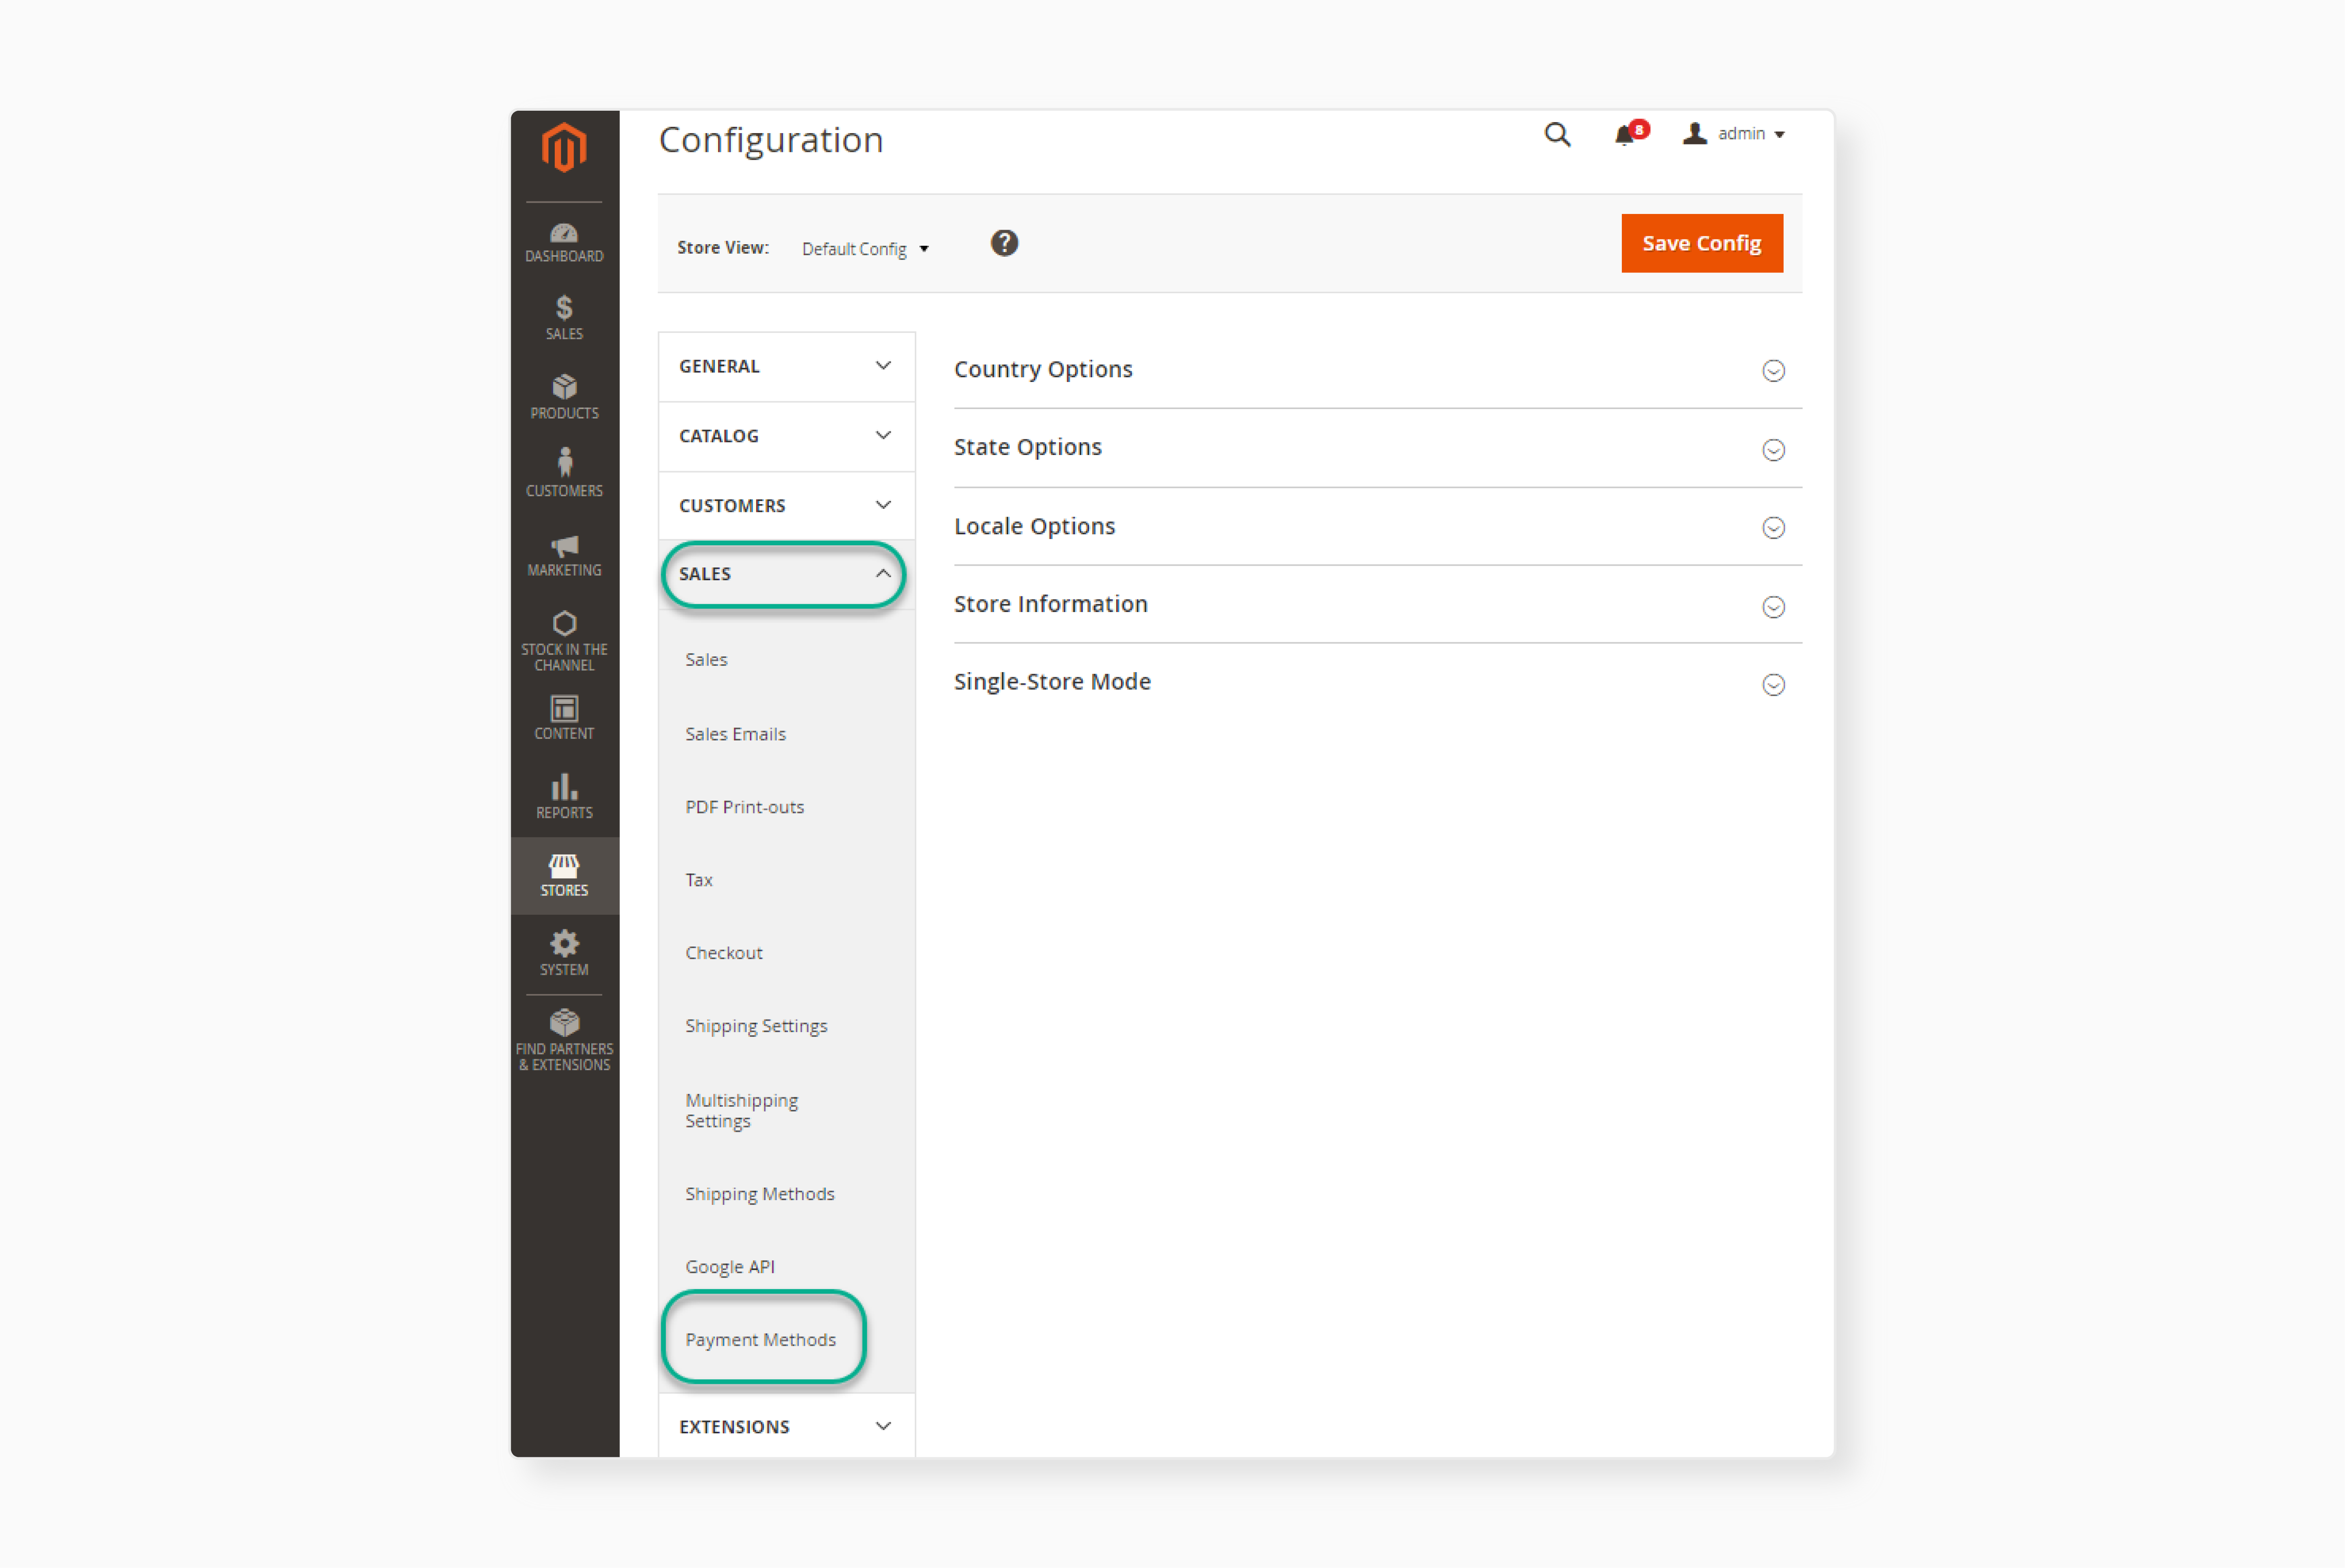The image size is (2345, 1568).
Task: Click the Country Options section title
Action: coord(1043,369)
